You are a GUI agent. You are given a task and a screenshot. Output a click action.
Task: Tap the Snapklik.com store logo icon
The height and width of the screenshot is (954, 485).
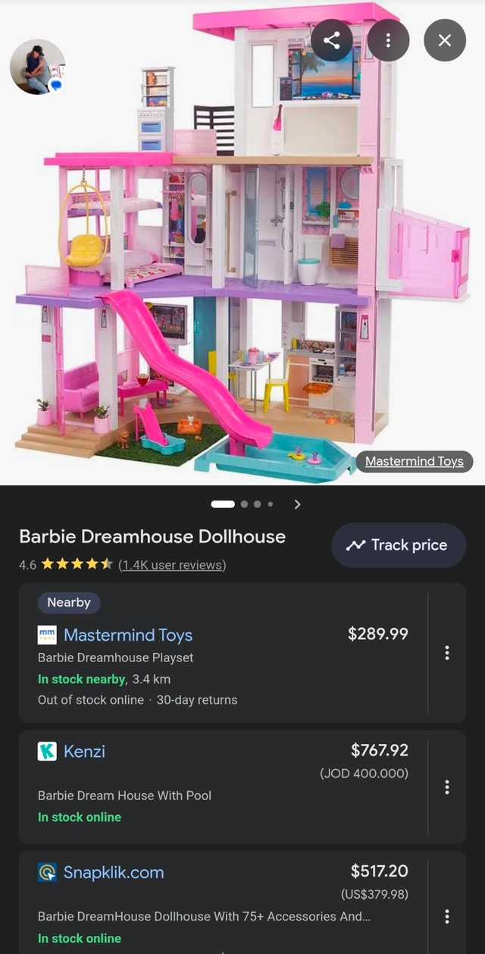click(x=47, y=872)
